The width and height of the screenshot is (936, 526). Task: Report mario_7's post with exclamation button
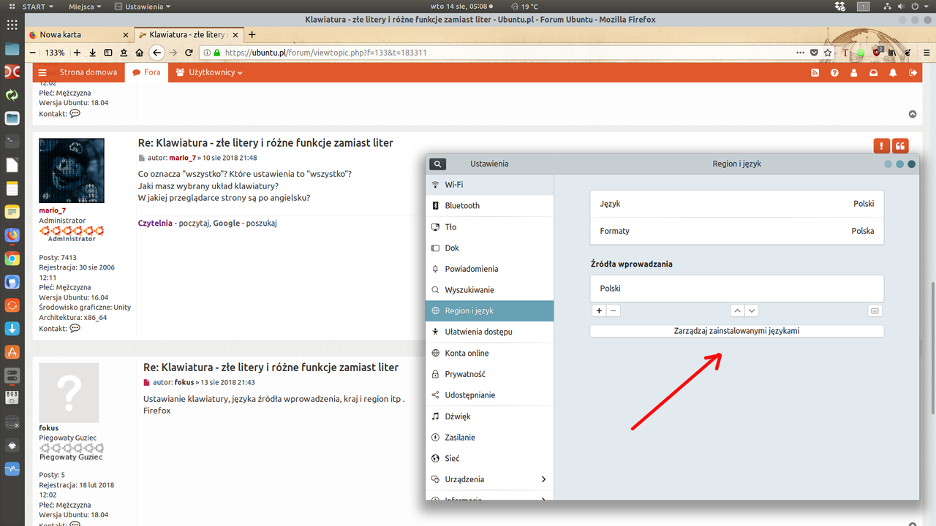(881, 145)
